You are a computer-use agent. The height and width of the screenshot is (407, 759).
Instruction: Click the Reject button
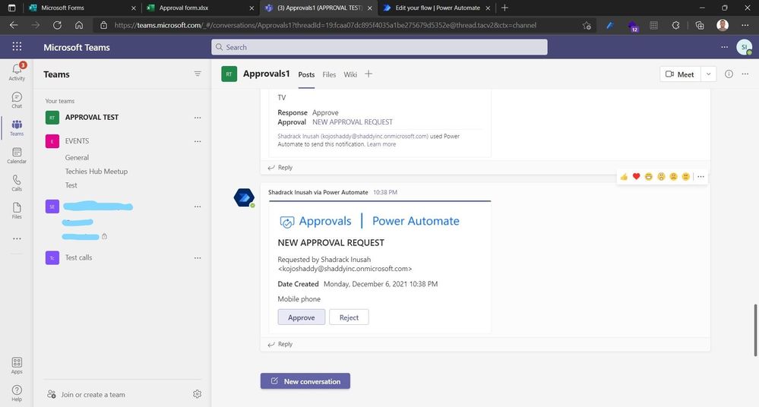pos(349,317)
